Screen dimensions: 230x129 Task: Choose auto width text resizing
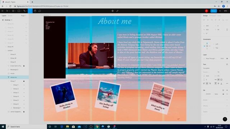216,80
